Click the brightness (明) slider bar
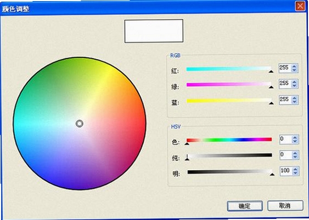The image size is (309, 220). point(230,172)
